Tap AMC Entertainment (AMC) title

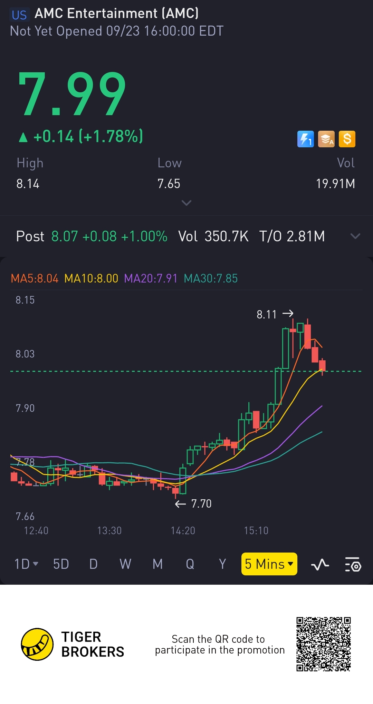point(117,13)
